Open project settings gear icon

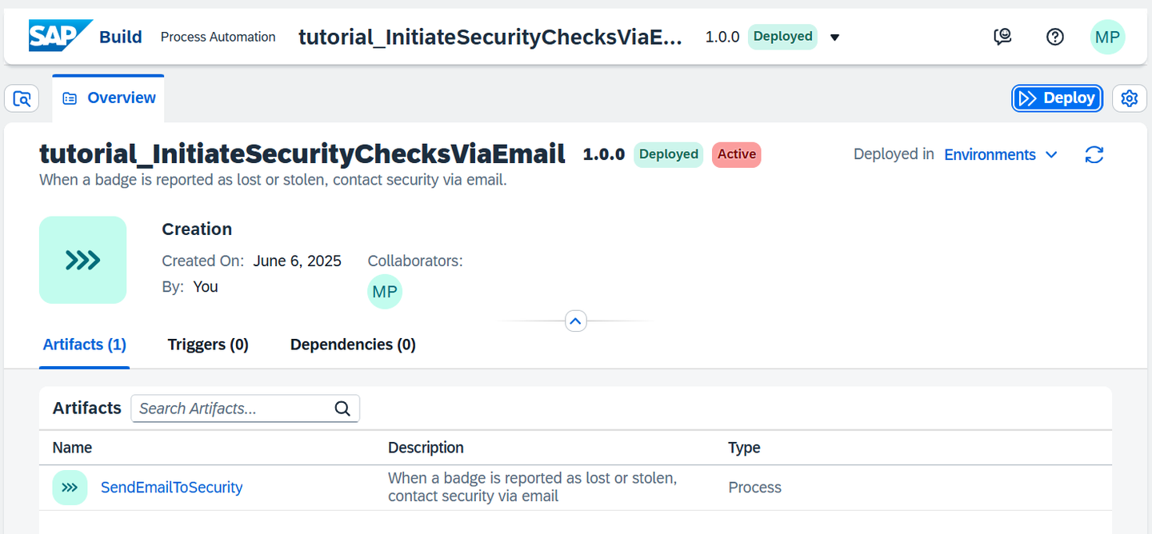pyautogui.click(x=1130, y=98)
